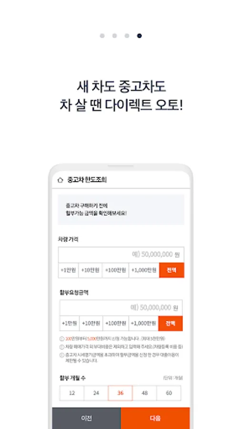The width and height of the screenshot is (241, 429).
Task: Choose 60 months installment period
Action: pyautogui.click(x=169, y=393)
